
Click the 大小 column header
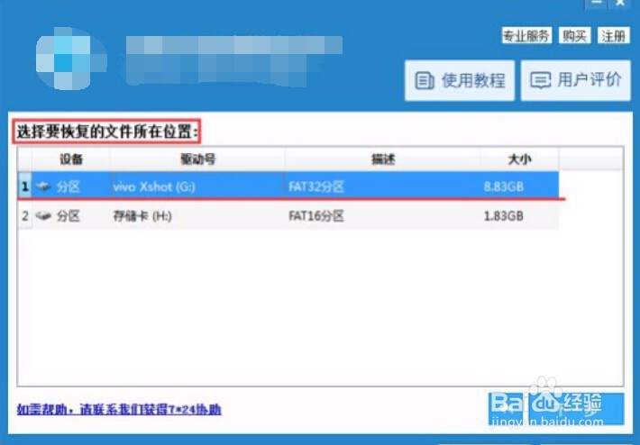pyautogui.click(x=519, y=159)
